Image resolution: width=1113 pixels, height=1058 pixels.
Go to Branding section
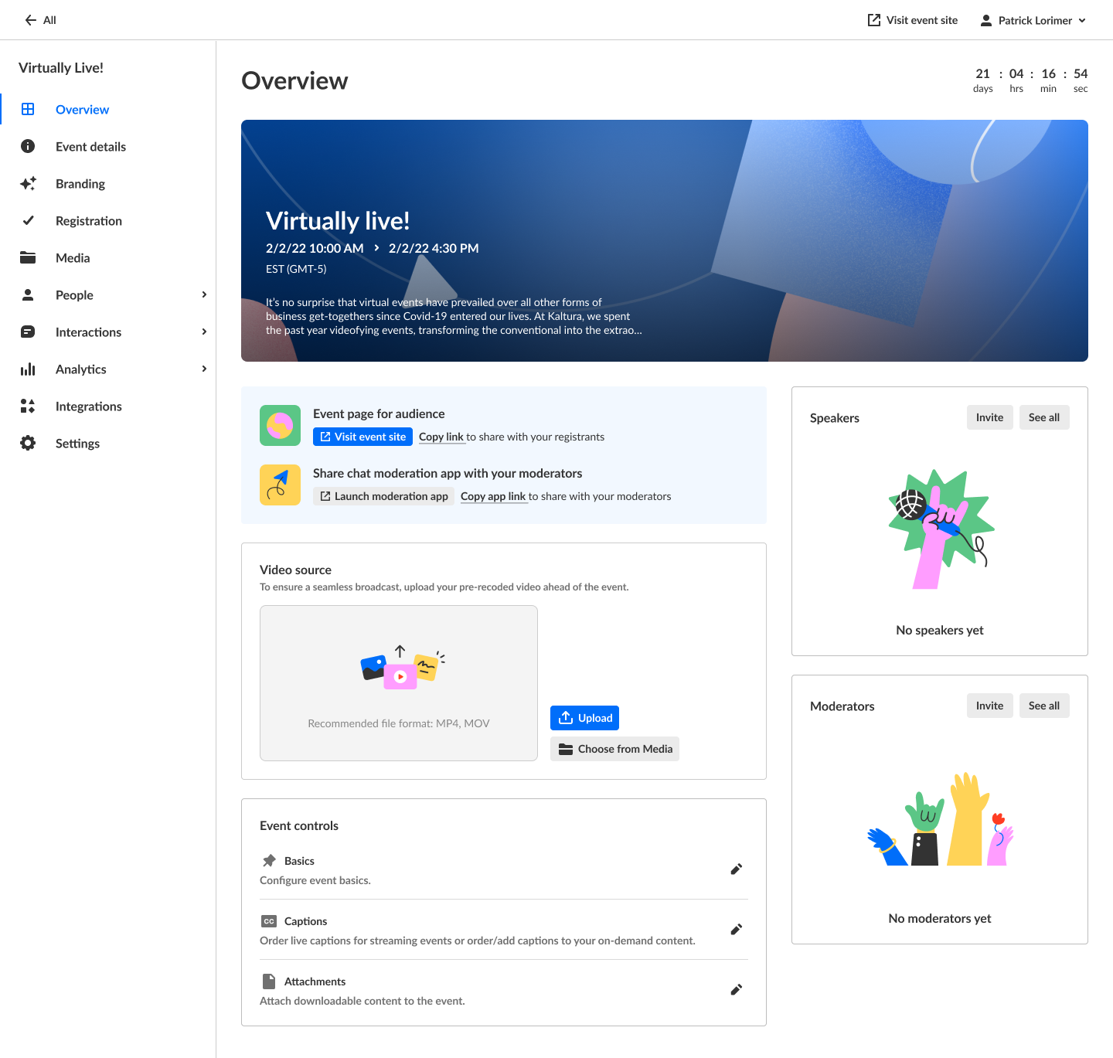pyautogui.click(x=107, y=183)
